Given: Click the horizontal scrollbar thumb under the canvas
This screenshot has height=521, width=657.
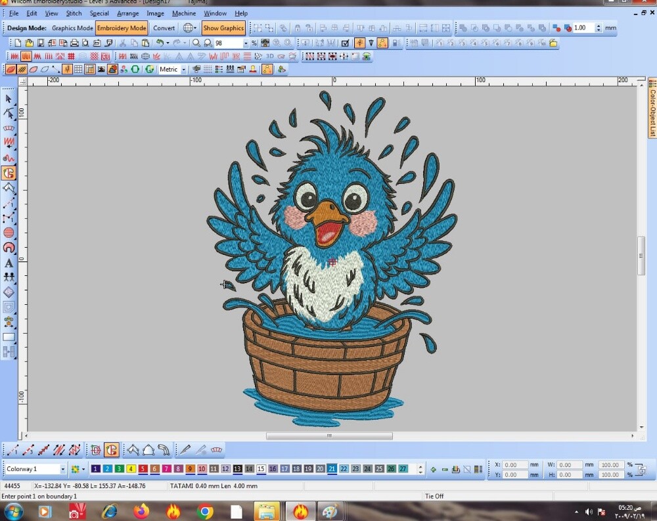Looking at the screenshot, I should [x=329, y=436].
